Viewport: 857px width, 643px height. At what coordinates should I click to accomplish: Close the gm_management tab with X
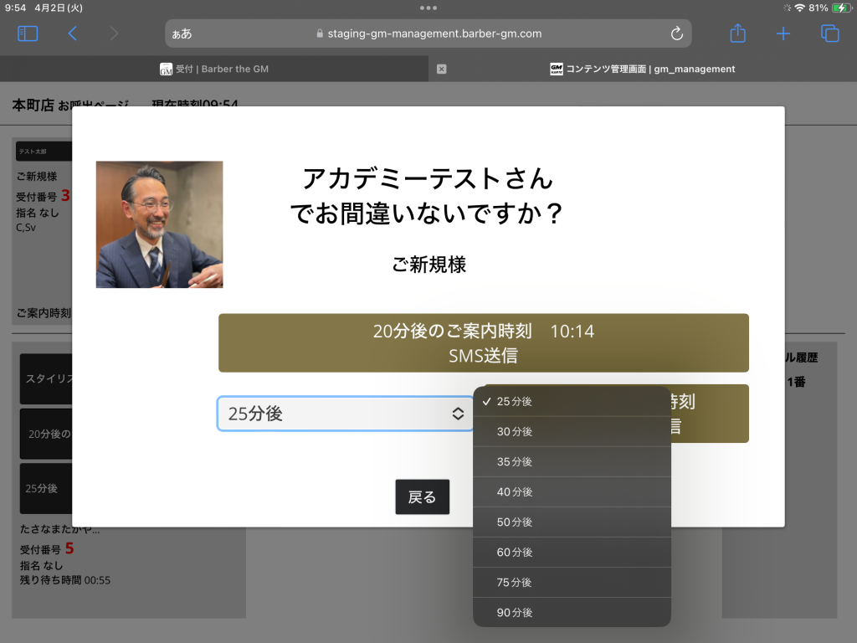tap(442, 69)
